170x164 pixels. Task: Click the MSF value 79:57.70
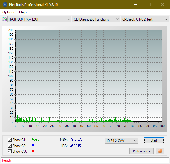pyautogui.click(x=76, y=140)
